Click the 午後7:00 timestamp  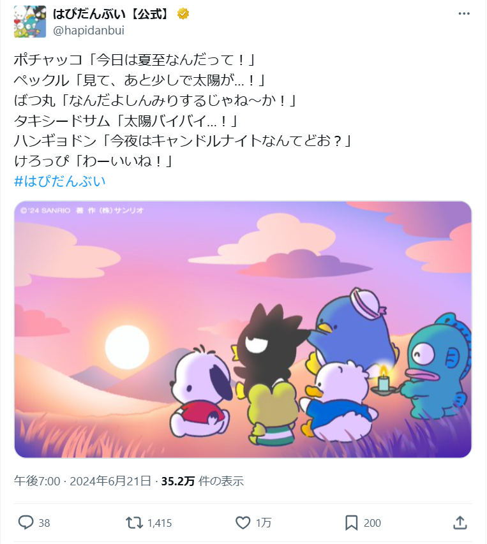pos(37,481)
